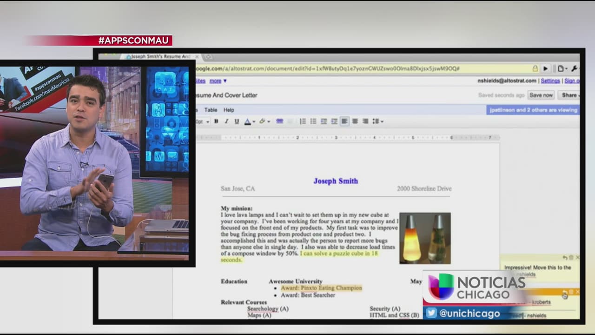Click the browser wrench menu icon

[575, 68]
